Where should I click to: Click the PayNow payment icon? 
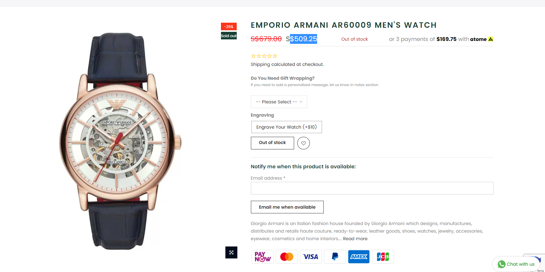[263, 257]
